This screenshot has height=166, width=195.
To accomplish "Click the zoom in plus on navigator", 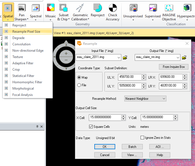I will pyautogui.click(x=66, y=54).
